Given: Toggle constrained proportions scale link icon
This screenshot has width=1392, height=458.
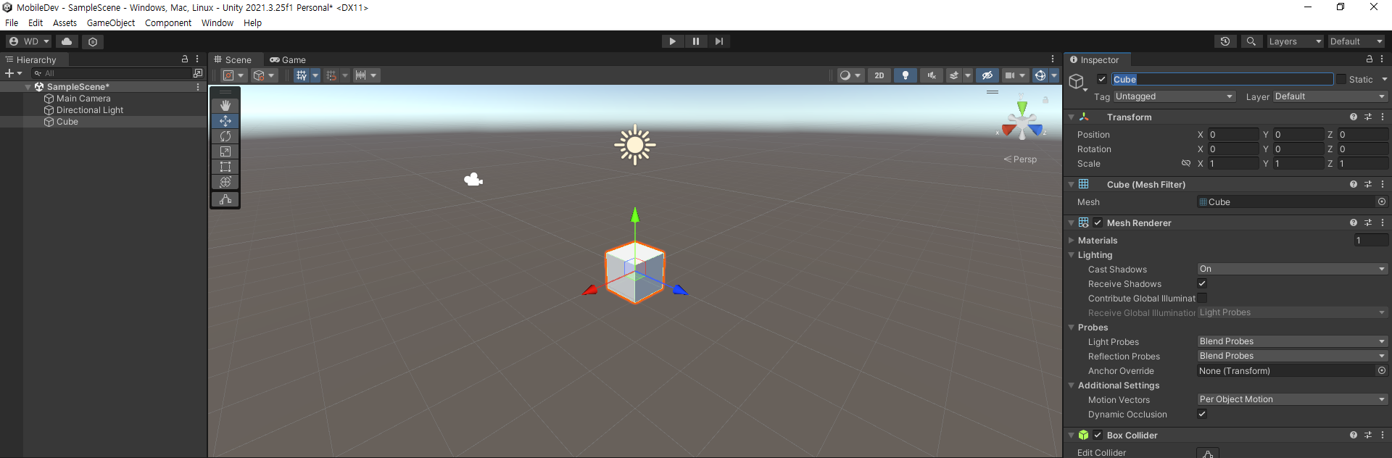Looking at the screenshot, I should (x=1186, y=164).
